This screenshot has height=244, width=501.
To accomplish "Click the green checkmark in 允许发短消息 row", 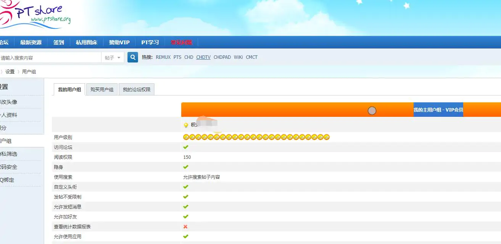I will click(186, 207).
